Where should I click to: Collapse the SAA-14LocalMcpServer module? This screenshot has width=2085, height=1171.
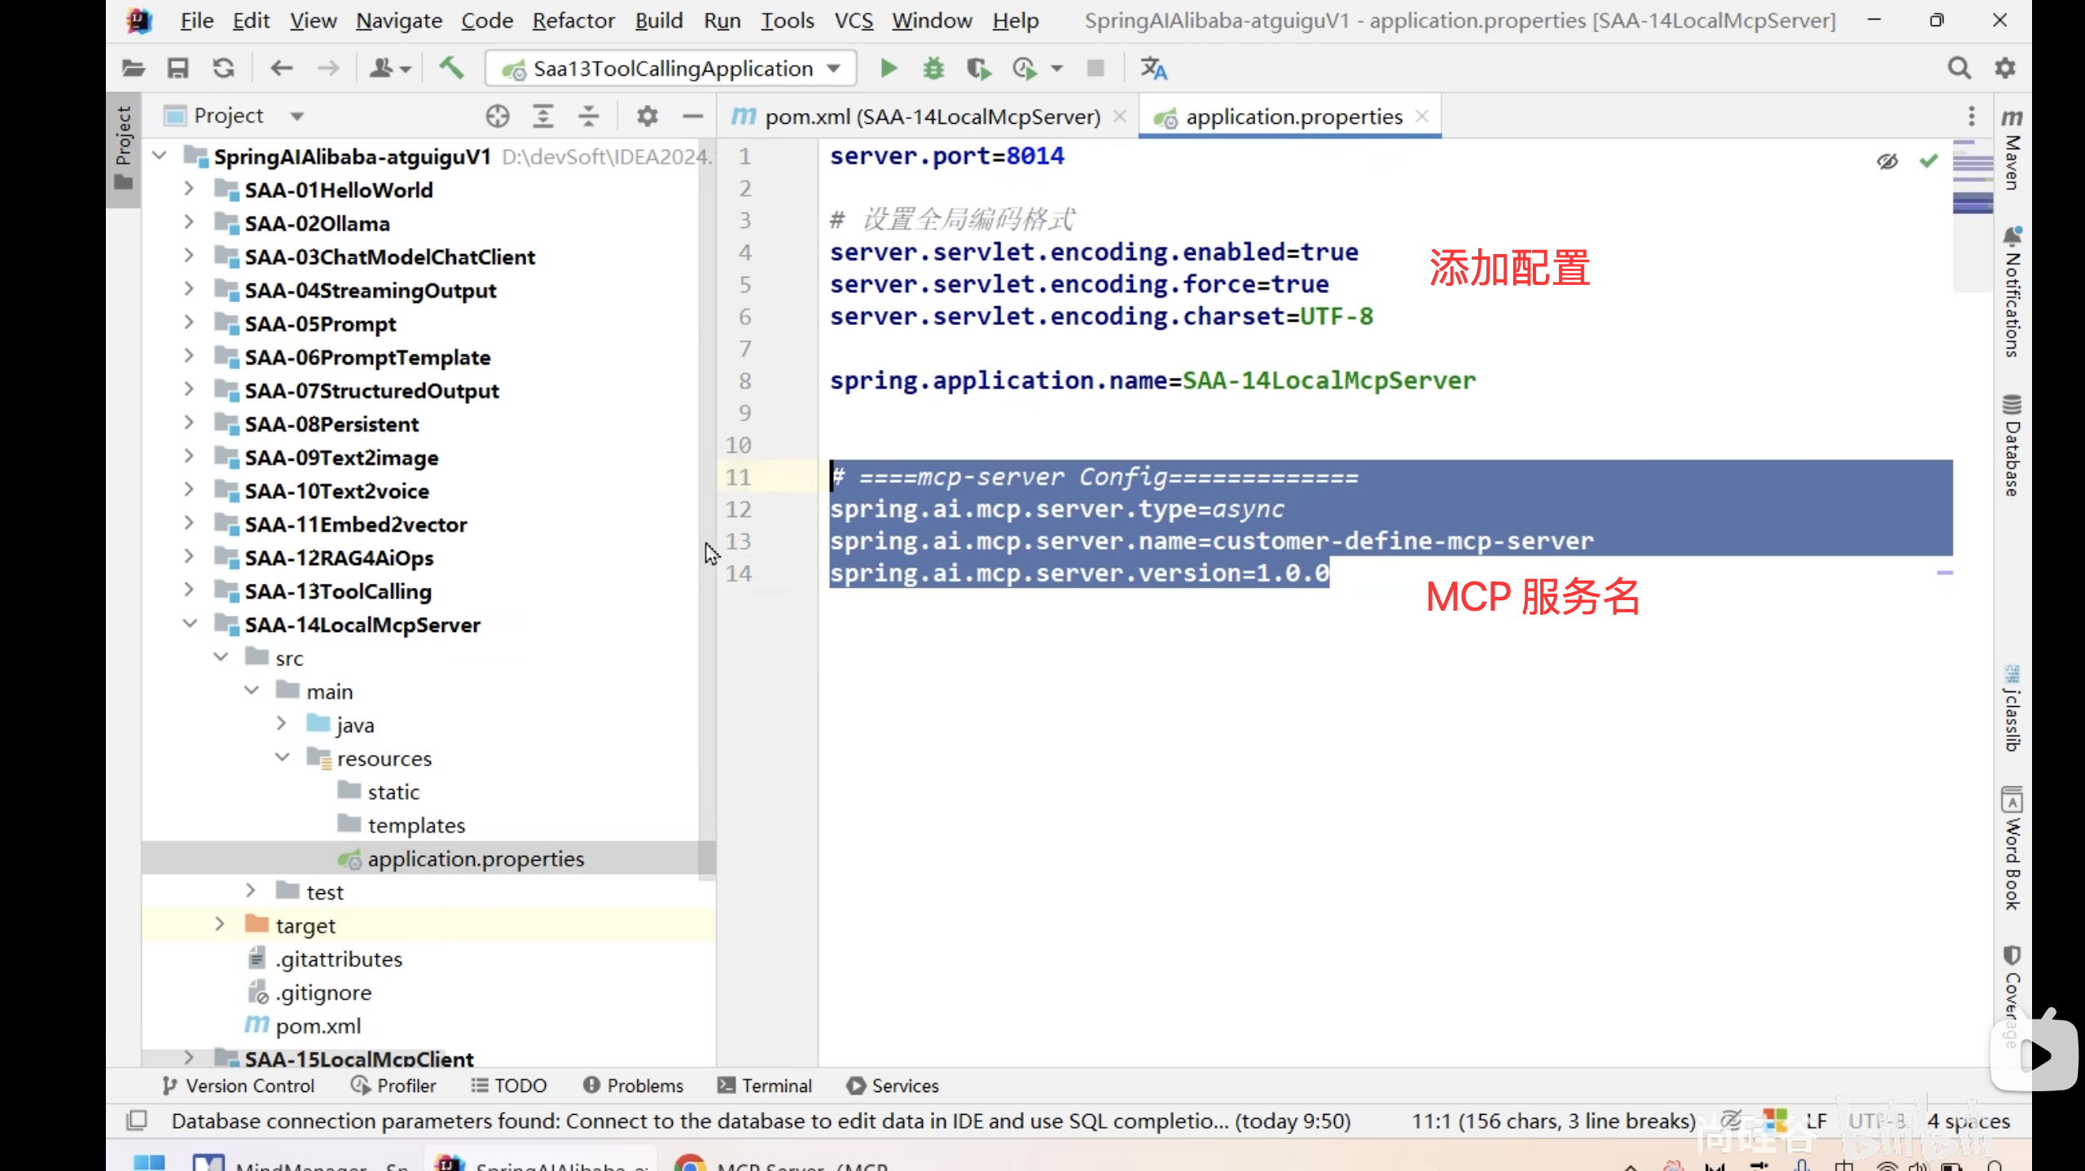click(189, 624)
